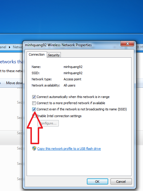Click the breadcrumb arrow before Network
This screenshot has width=143, height=191.
(x=10, y=47)
